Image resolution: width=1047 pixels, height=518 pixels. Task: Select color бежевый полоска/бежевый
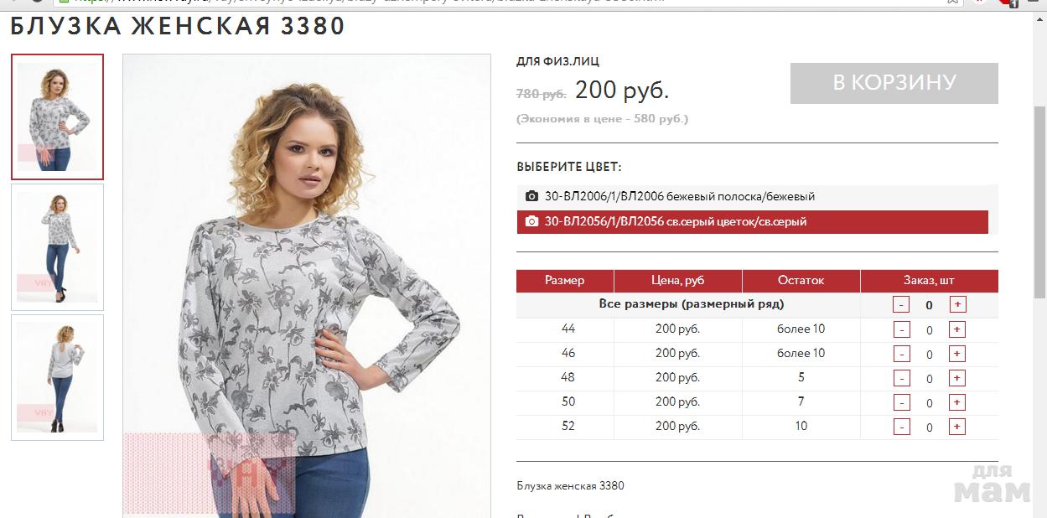coord(753,196)
